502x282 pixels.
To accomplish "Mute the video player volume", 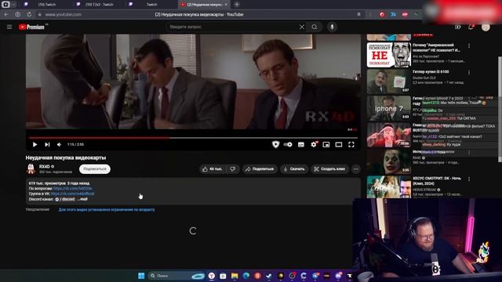I will [60, 144].
